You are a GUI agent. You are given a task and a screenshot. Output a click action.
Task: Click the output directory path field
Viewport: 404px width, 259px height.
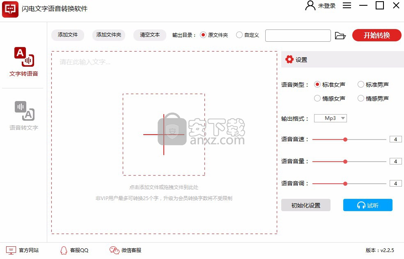point(298,36)
